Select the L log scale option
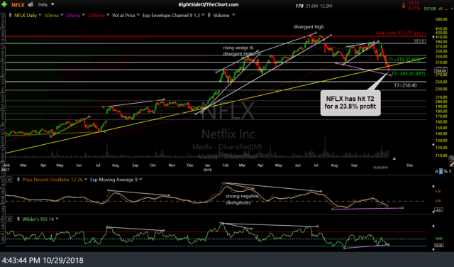Viewport: 454px width, 267px height. 441,172
